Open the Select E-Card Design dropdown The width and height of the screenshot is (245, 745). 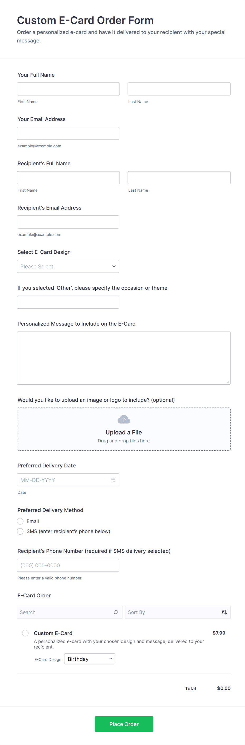[x=68, y=266]
